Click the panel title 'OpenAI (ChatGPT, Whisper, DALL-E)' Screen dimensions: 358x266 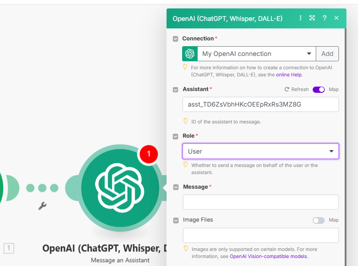[227, 19]
